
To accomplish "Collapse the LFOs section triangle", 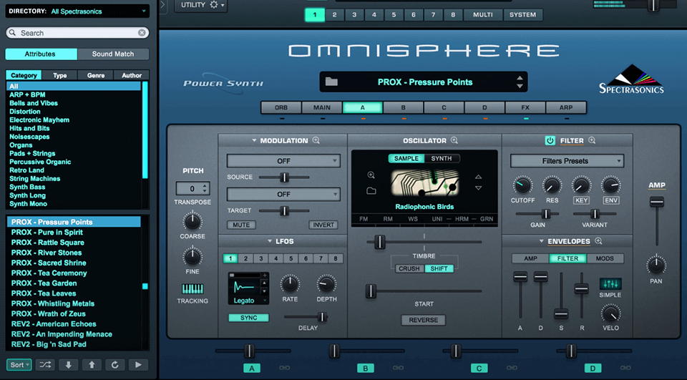I will (270, 241).
